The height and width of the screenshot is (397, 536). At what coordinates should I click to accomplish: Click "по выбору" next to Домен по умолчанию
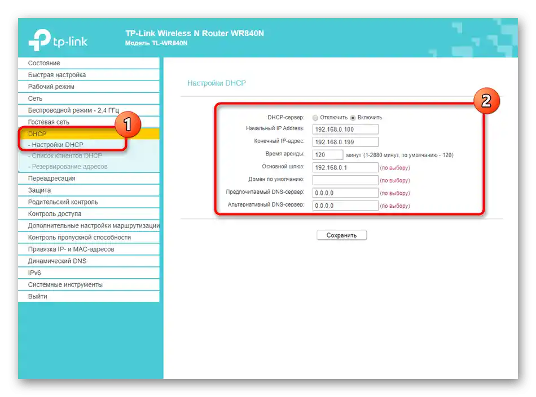pyautogui.click(x=395, y=180)
